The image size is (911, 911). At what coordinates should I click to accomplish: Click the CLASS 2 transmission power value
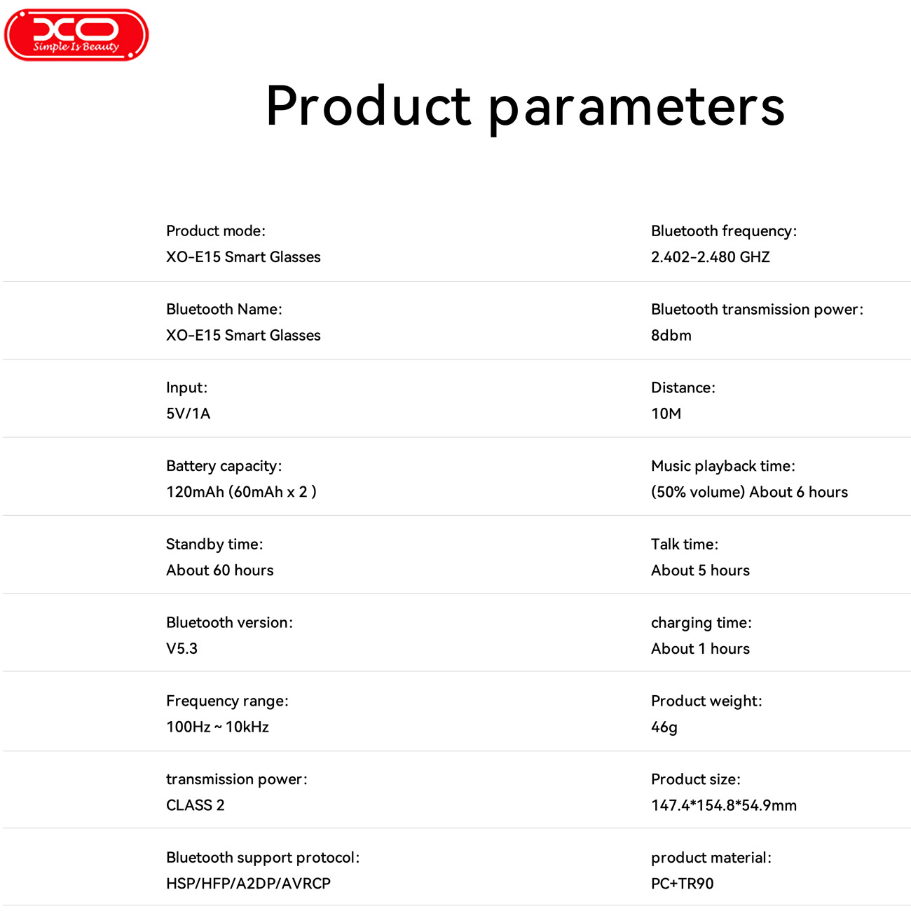click(x=195, y=805)
